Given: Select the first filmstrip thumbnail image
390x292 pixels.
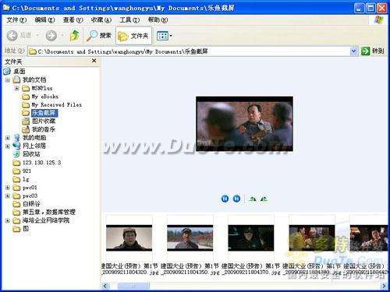Looking at the screenshot, I should [x=129, y=237].
